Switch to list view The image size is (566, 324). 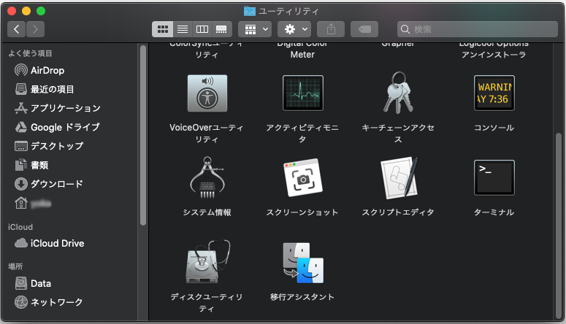coord(183,29)
